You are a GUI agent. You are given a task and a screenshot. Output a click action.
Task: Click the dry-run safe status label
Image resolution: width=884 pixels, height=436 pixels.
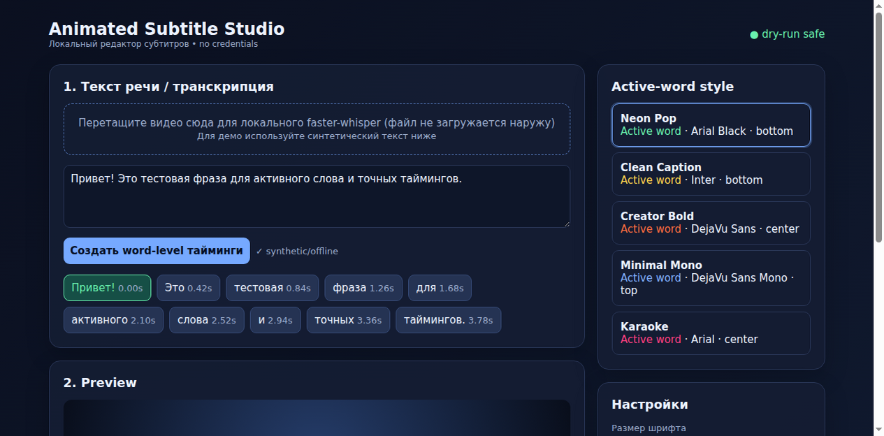(x=793, y=34)
